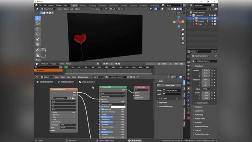Open the Playback popover in the timeline

(x=45, y=64)
